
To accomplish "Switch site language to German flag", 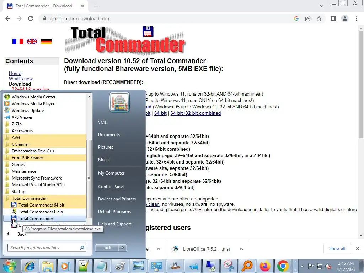I will (46, 41).
